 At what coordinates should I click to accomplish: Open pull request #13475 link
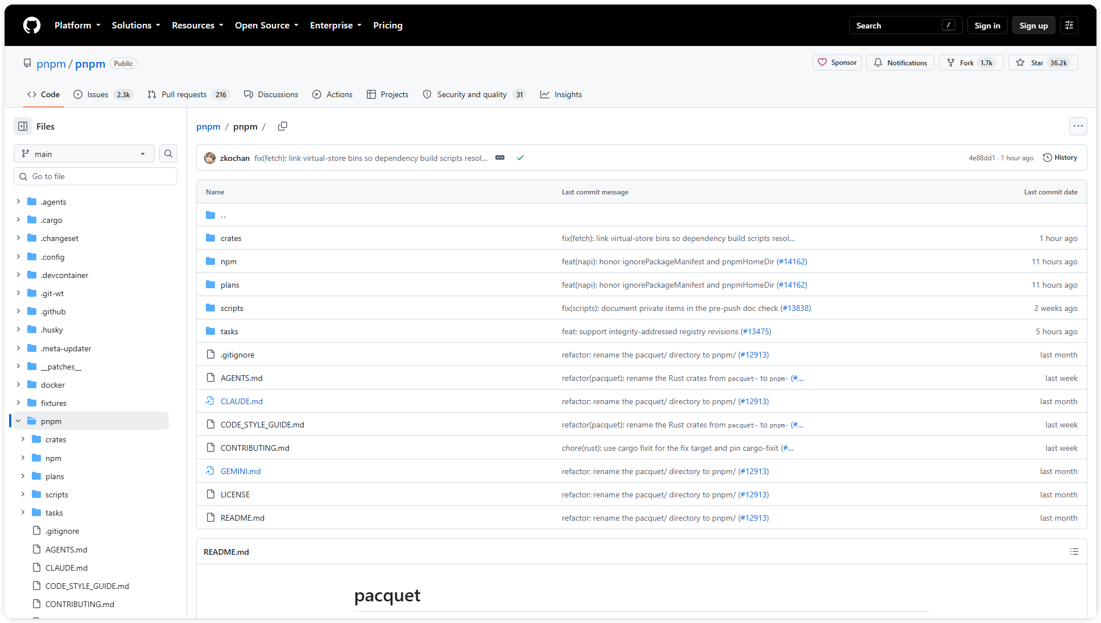coord(756,331)
